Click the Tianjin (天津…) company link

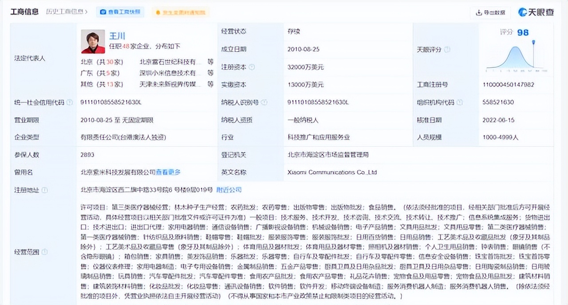click(170, 84)
